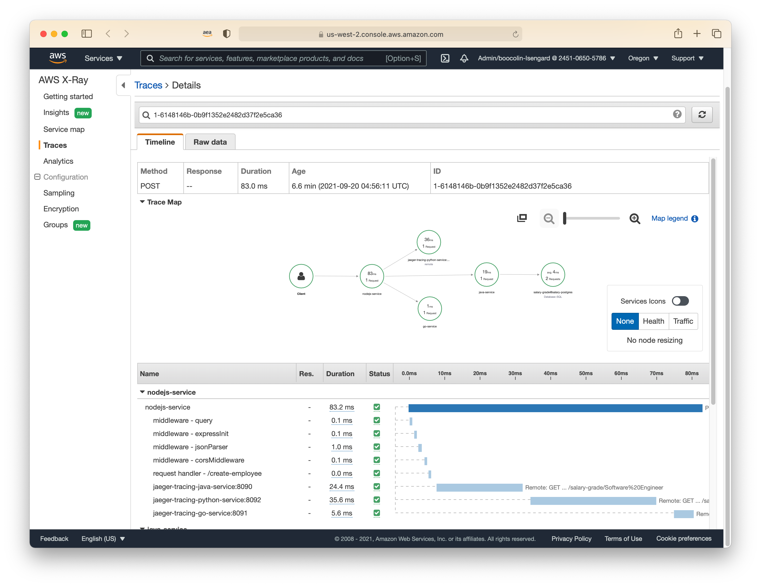This screenshot has width=761, height=587.
Task: Click the Traces breadcrumb link
Action: tap(148, 85)
